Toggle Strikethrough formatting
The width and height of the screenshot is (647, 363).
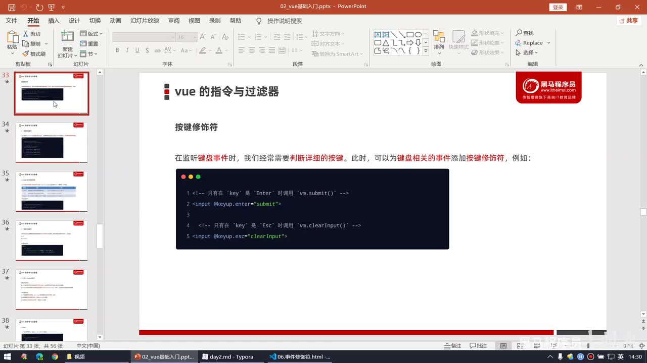click(x=158, y=50)
